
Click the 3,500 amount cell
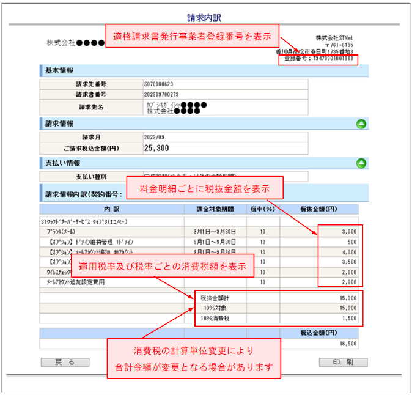coord(349,262)
